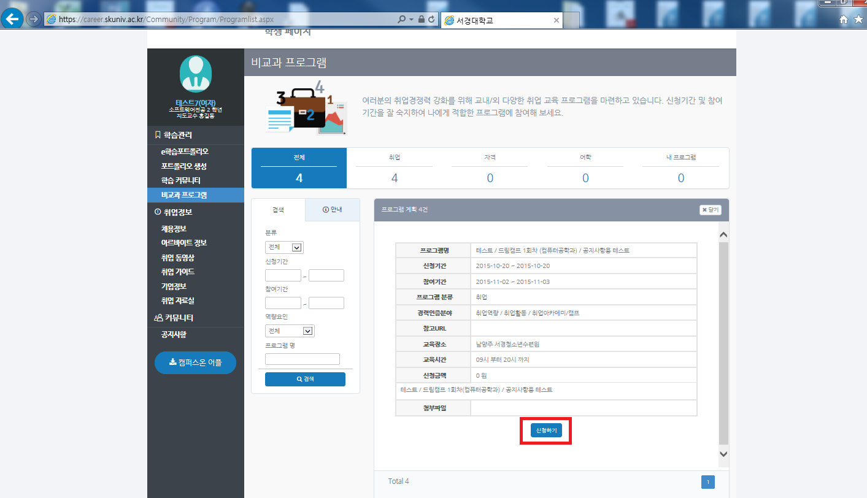
Task: Switch to the 취업 tab
Action: click(394, 167)
